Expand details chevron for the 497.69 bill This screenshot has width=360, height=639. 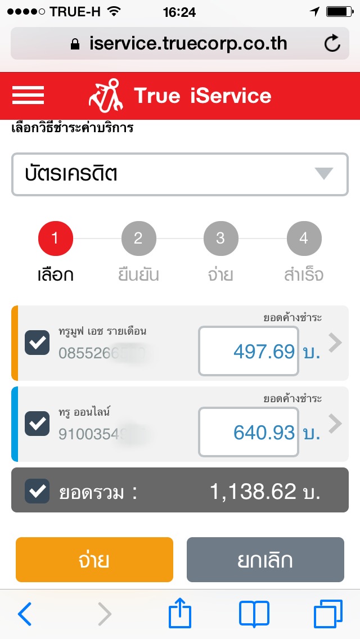point(335,343)
